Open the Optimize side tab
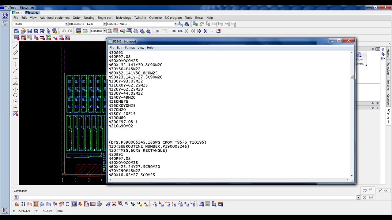This screenshot has height=220, width=392. (388, 100)
